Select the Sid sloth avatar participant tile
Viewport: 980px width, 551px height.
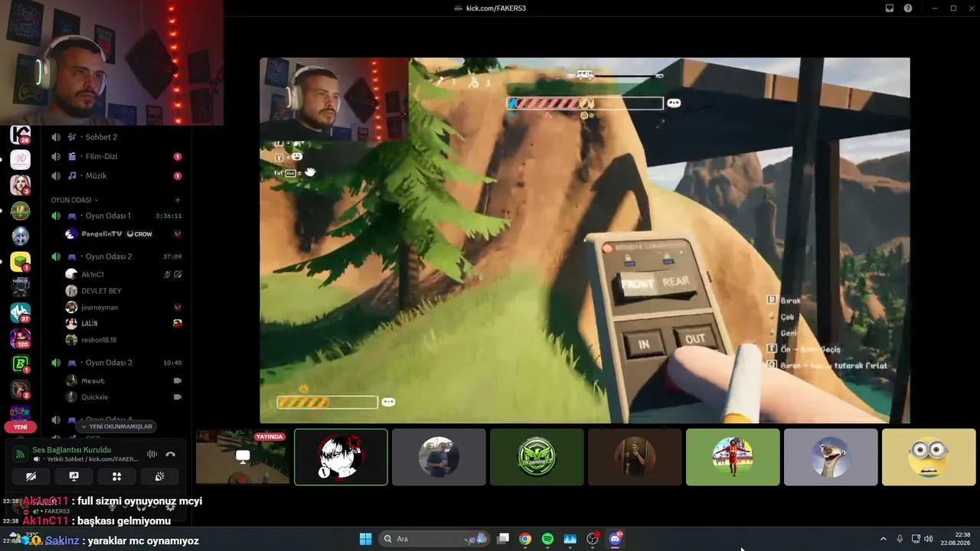(x=831, y=457)
